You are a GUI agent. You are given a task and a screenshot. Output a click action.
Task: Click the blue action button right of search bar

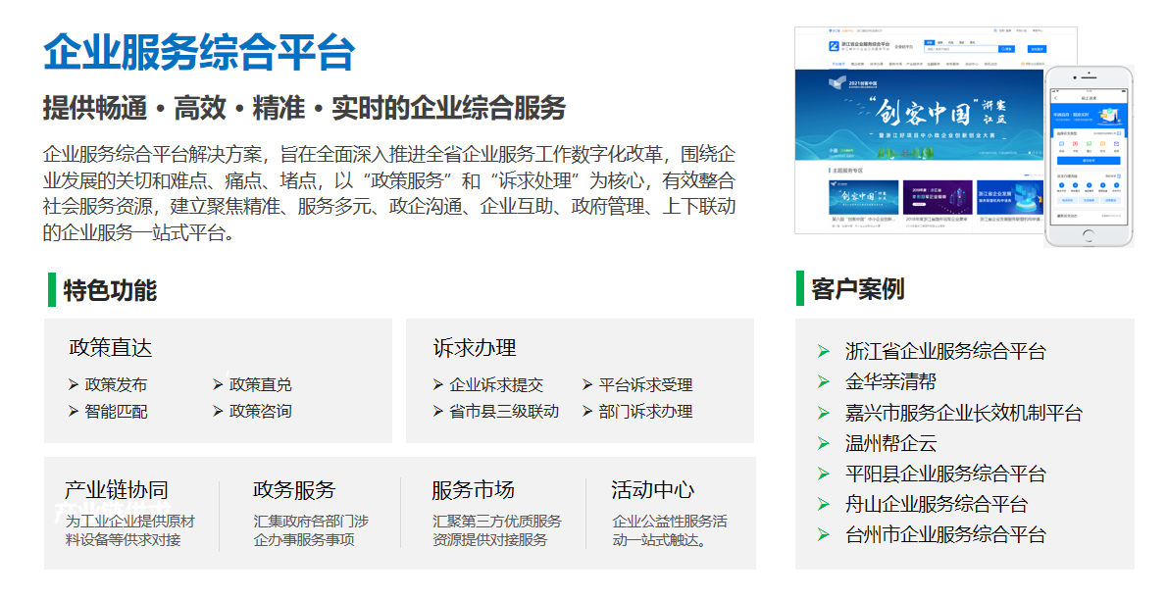coord(1037,49)
